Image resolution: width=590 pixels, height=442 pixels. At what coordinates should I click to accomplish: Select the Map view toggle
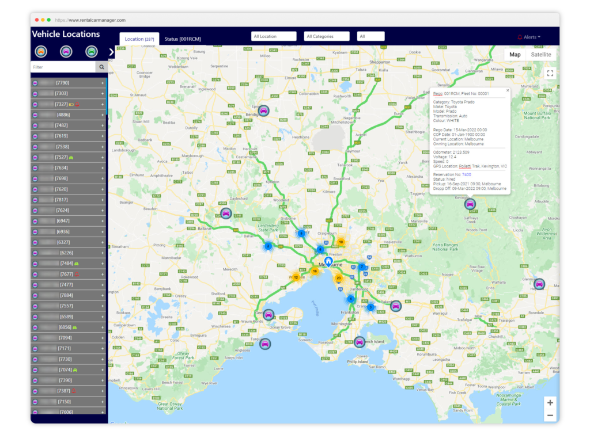[x=515, y=54]
